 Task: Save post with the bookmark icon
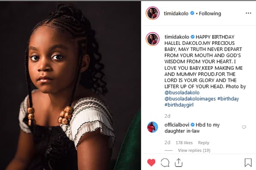(x=248, y=162)
